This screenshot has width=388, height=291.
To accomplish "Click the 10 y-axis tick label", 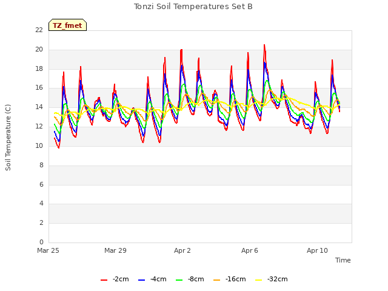I will [39, 145].
